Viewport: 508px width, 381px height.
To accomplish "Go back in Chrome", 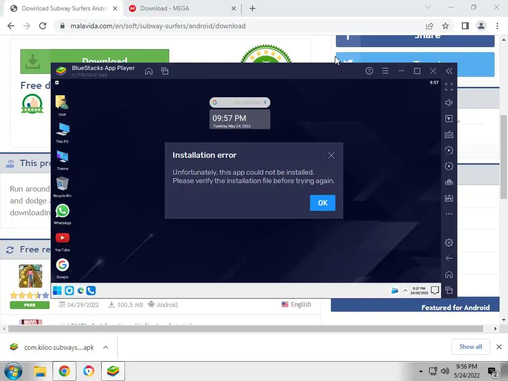I will (x=11, y=26).
